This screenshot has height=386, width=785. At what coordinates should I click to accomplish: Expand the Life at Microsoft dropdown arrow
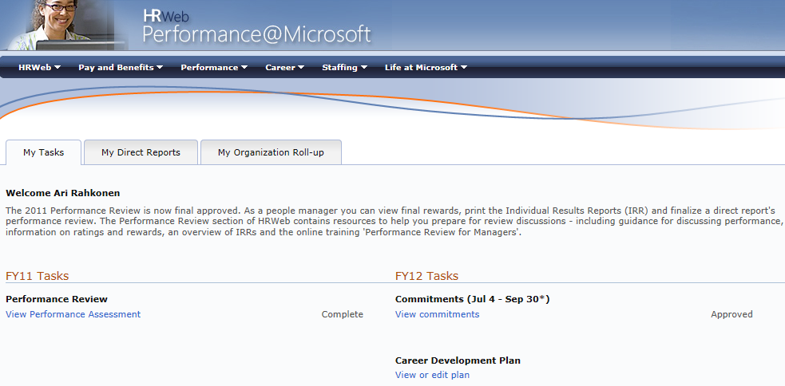tap(464, 68)
